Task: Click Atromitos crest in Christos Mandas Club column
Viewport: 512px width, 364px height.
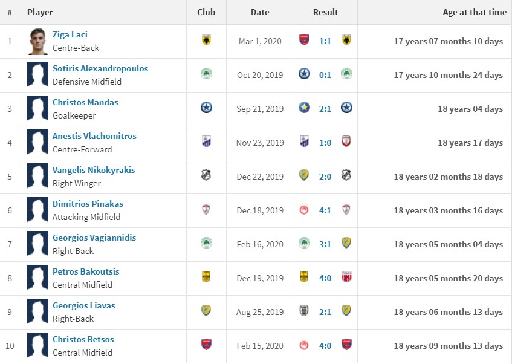Action: click(206, 108)
